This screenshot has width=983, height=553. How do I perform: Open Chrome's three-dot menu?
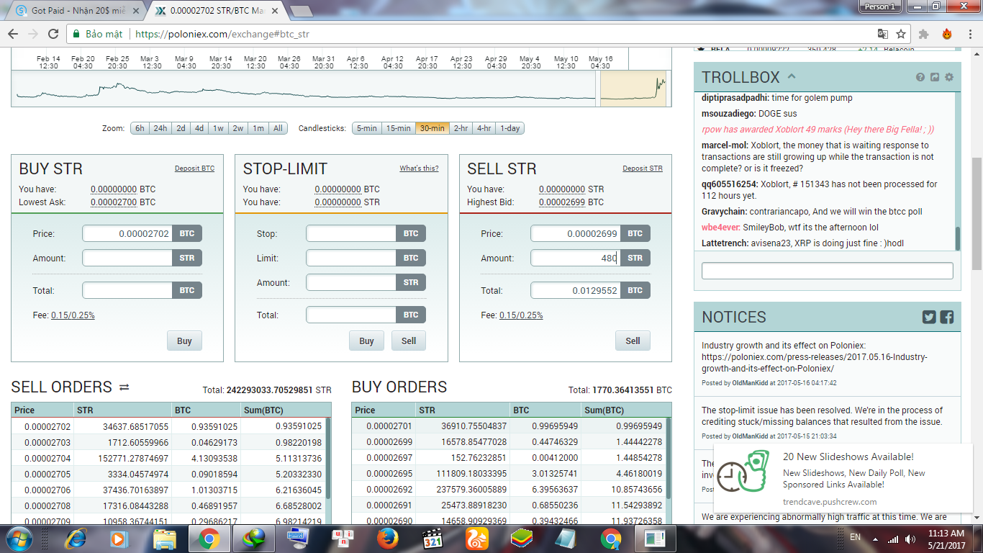(969, 34)
